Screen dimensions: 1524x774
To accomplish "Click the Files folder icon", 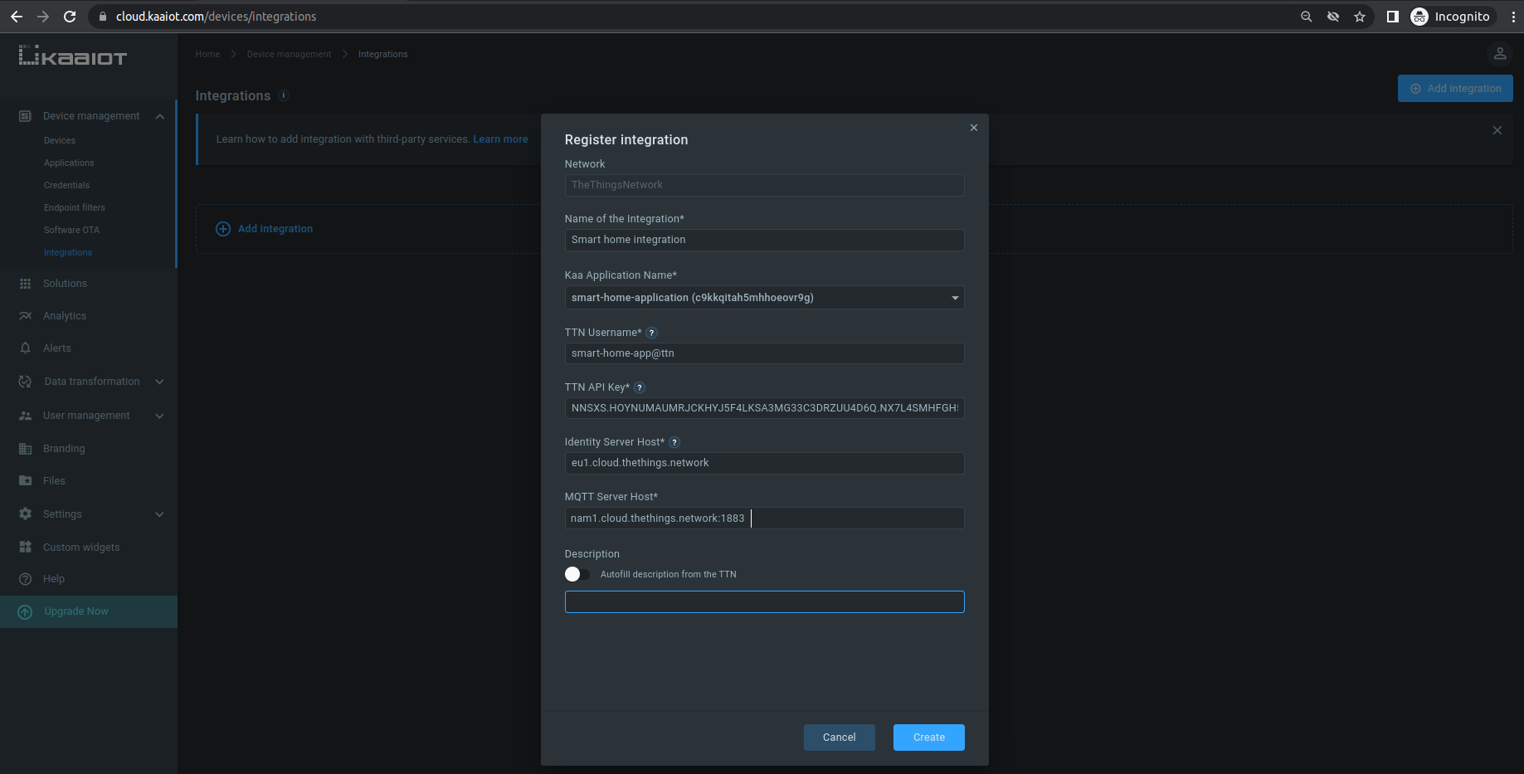I will click(25, 481).
